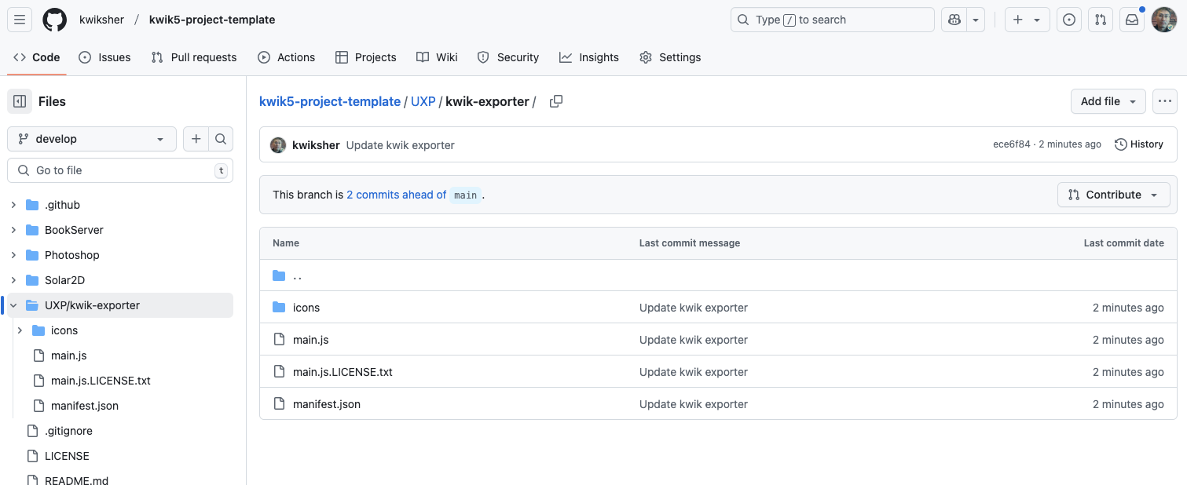
Task: Open commit hash ece6f84
Action: pyautogui.click(x=1012, y=144)
